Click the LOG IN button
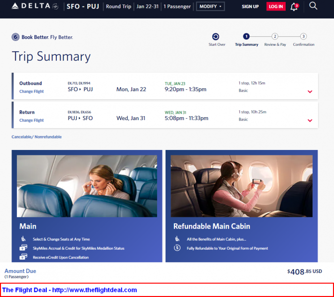 [x=276, y=6]
